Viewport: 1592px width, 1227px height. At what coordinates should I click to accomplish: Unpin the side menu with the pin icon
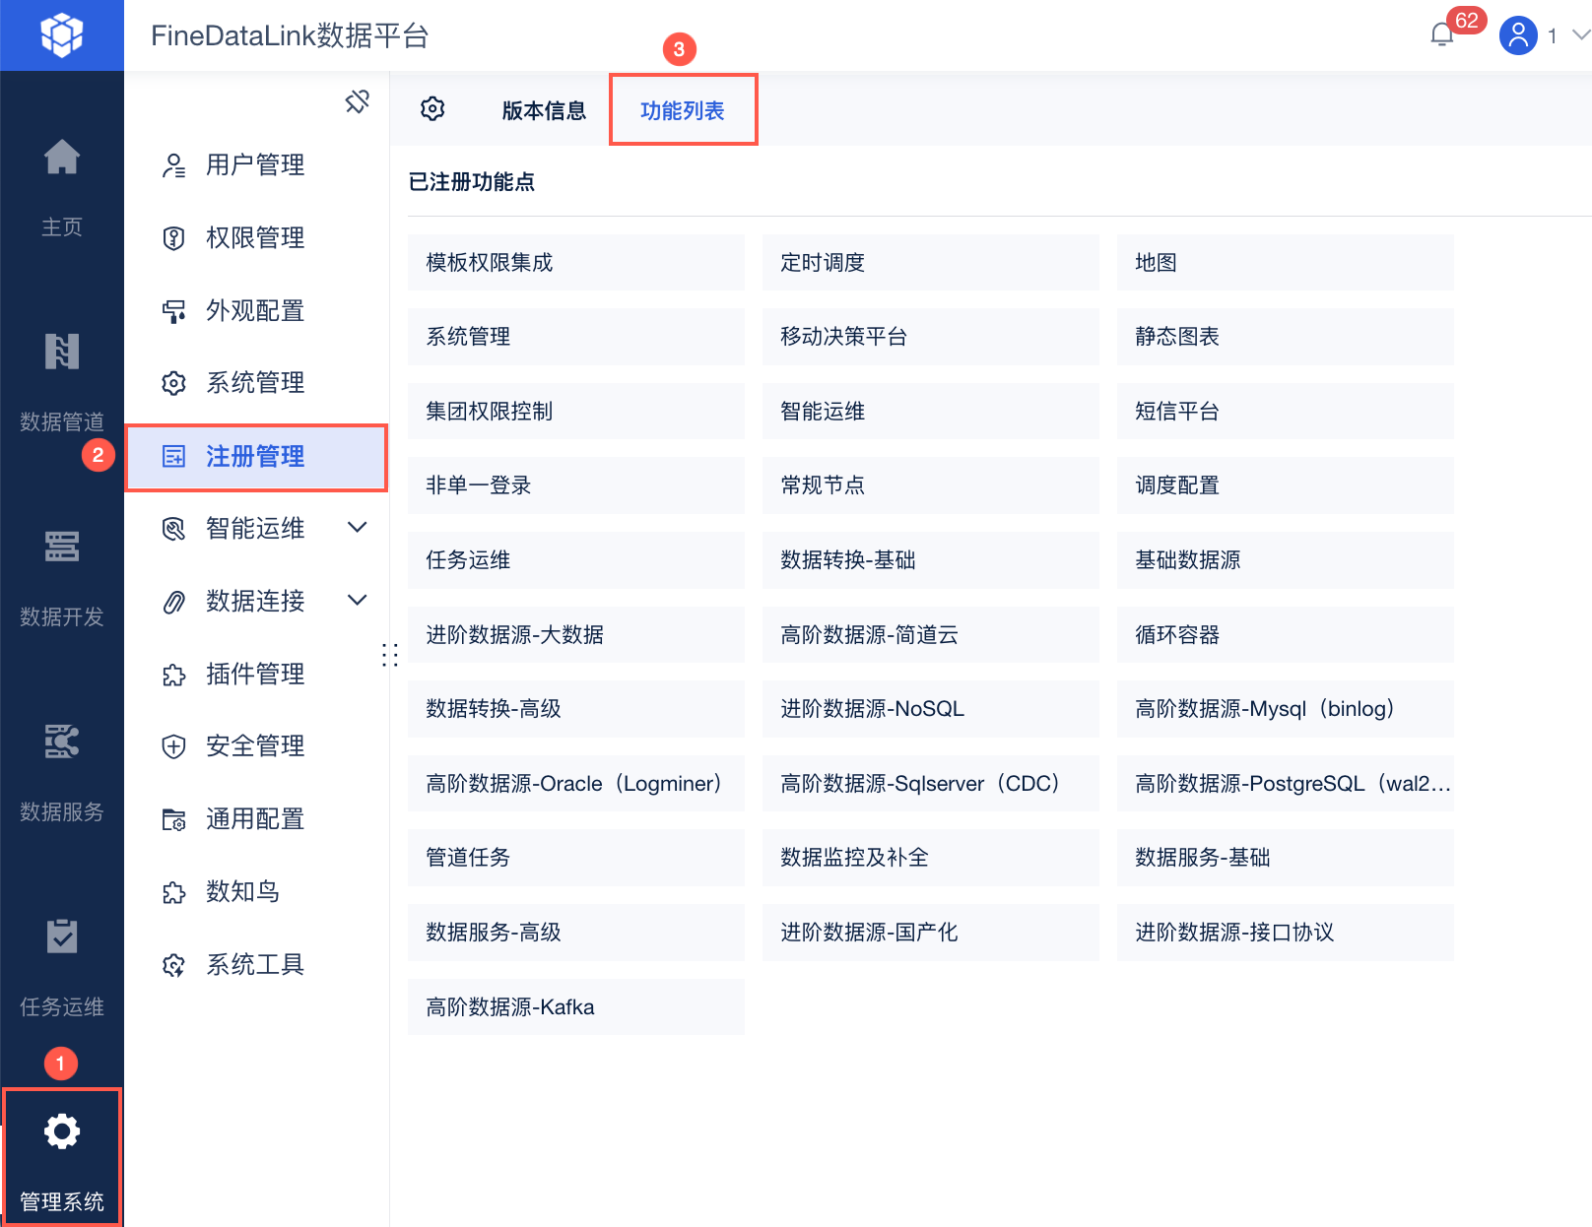(358, 101)
